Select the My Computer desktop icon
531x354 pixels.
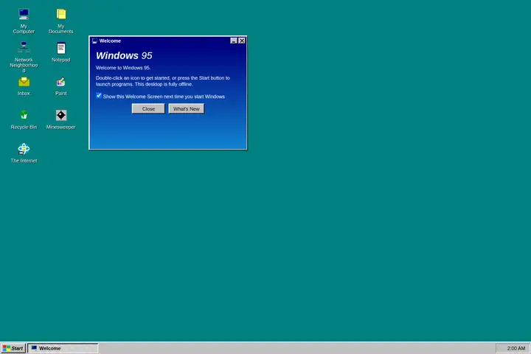[x=24, y=21]
